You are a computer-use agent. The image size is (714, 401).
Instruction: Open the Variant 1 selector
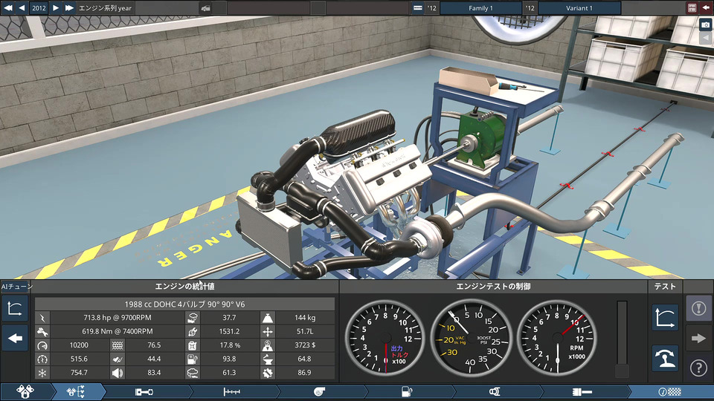point(579,7)
